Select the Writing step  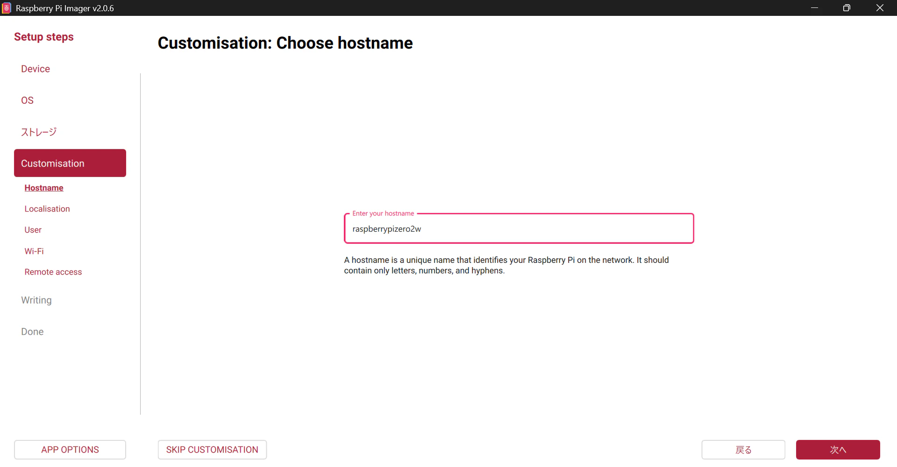(x=36, y=300)
